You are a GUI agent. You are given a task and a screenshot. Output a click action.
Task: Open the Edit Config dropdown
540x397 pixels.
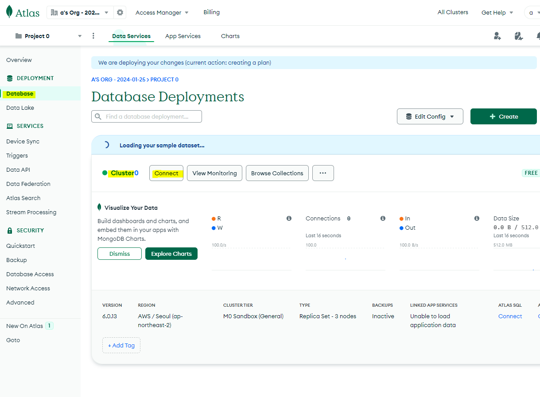pos(430,116)
